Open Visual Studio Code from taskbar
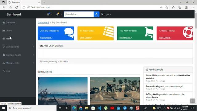Image resolution: width=197 pixels, height=111 pixels. [99, 108]
